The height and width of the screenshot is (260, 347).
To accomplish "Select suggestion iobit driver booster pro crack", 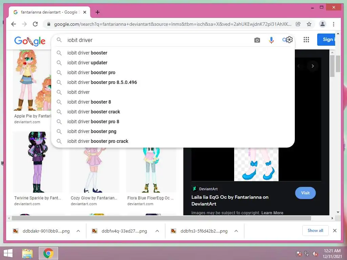I will (173, 141).
